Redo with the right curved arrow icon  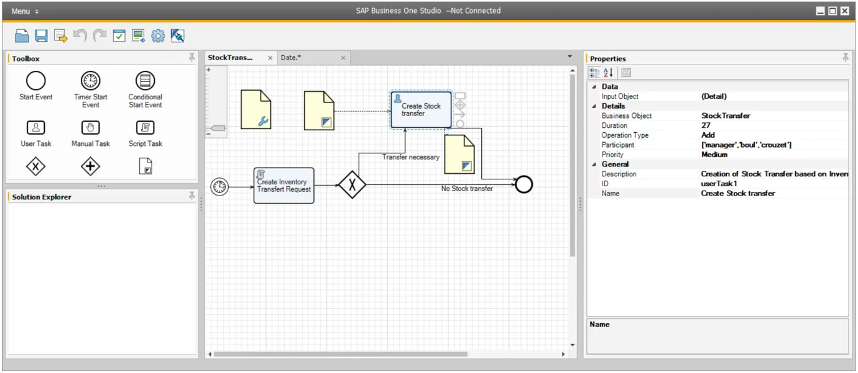99,35
